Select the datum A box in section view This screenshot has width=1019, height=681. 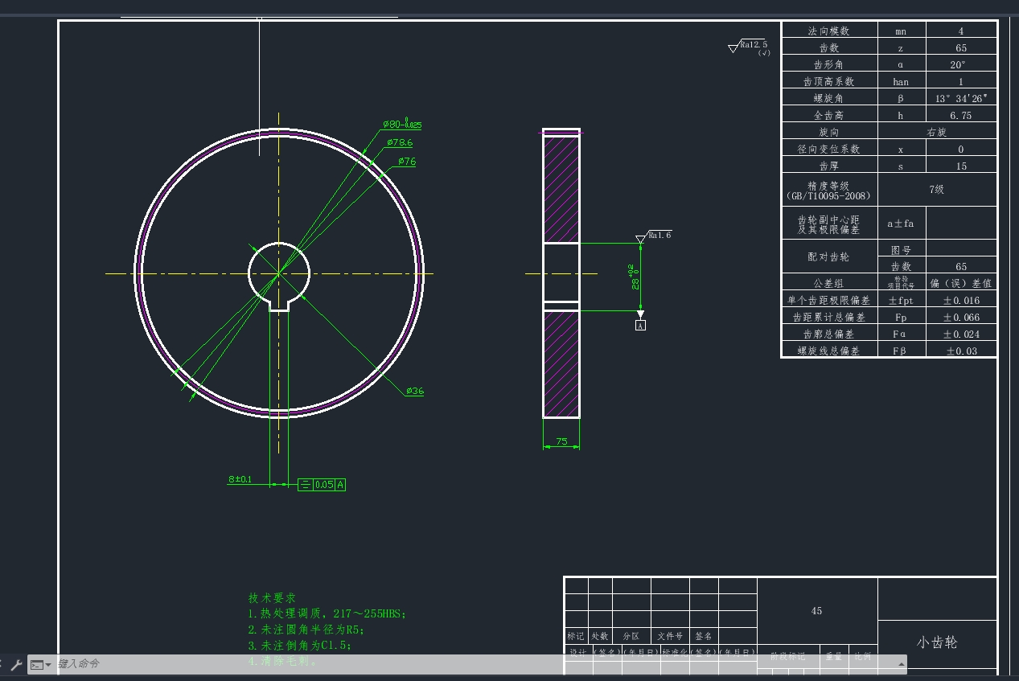[x=640, y=326]
